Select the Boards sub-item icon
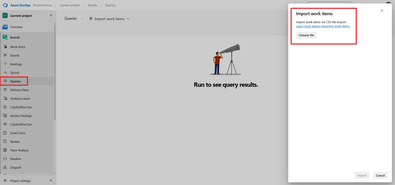 click(5, 55)
